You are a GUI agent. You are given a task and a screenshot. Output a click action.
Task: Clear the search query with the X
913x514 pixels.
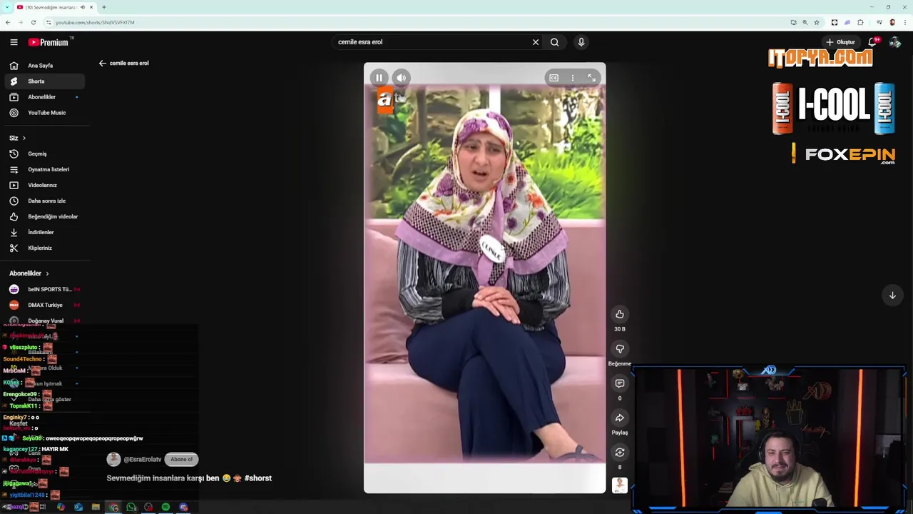536,42
